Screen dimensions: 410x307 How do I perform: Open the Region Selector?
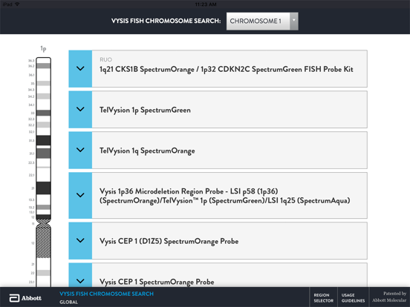(x=323, y=297)
